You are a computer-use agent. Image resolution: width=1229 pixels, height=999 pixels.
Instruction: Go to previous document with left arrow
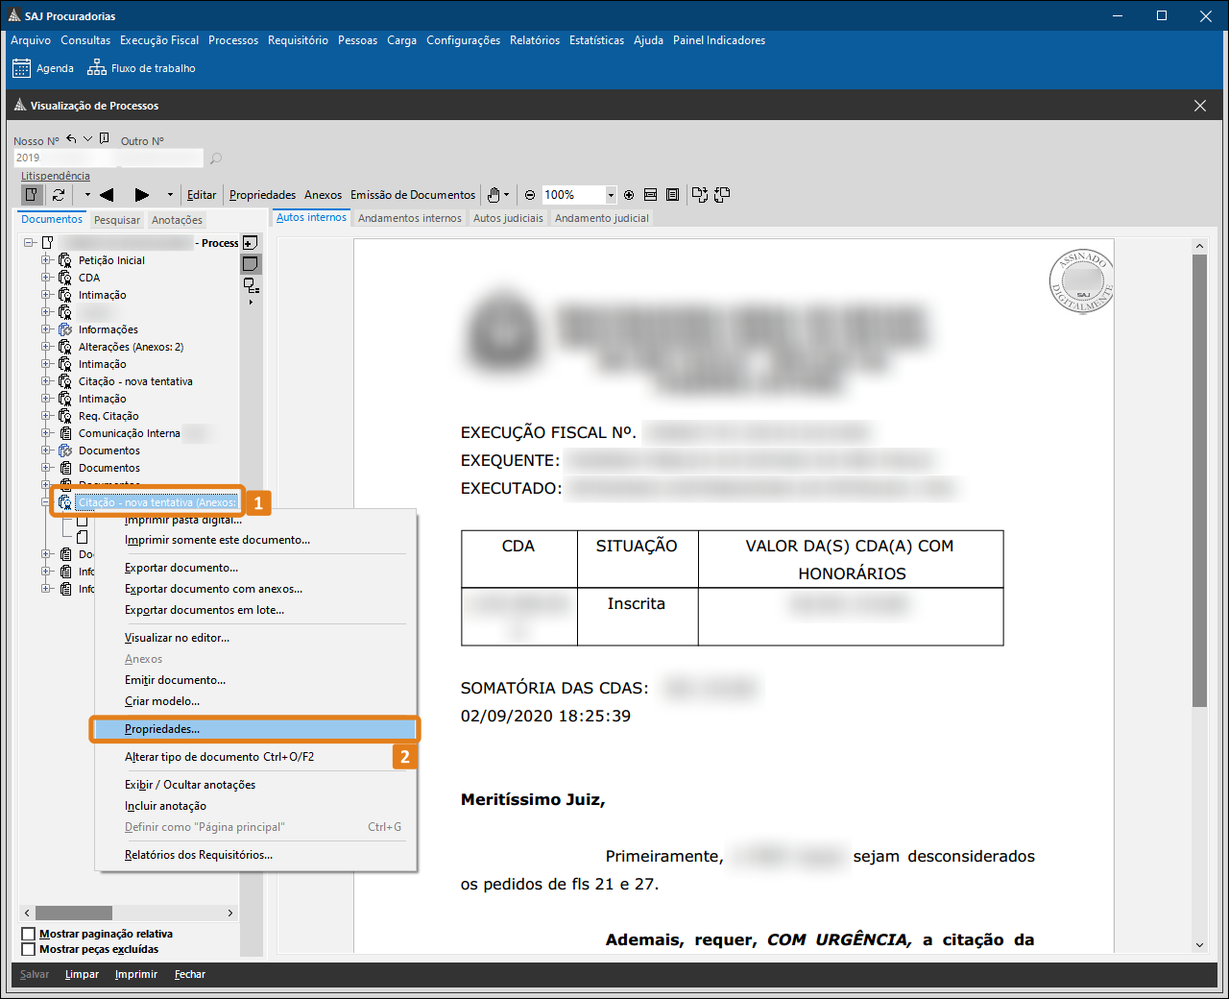[107, 195]
